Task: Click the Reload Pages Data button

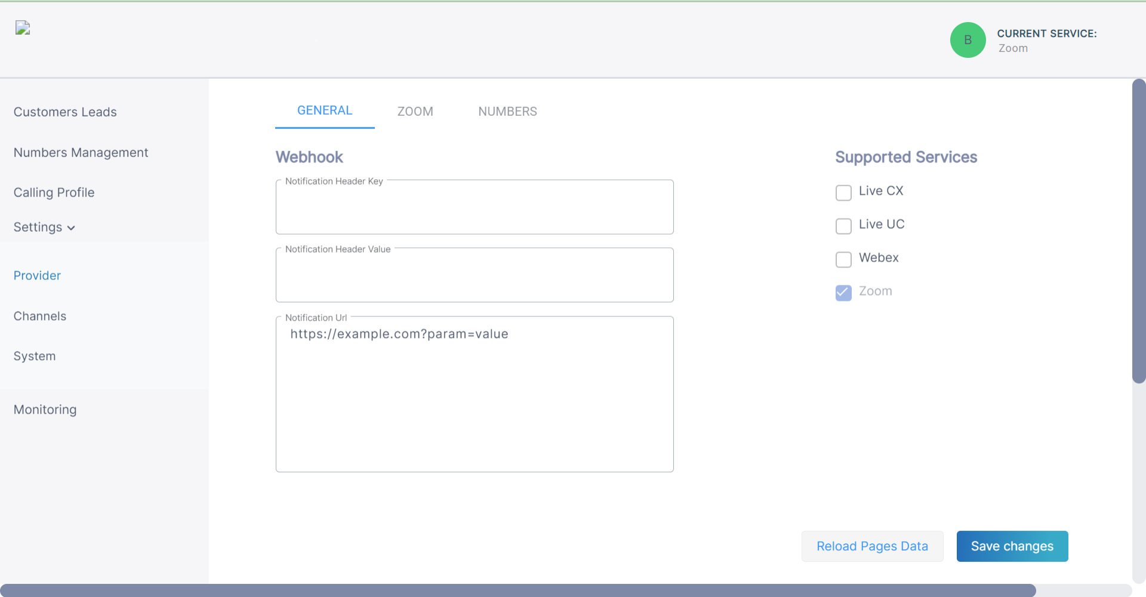Action: tap(872, 546)
